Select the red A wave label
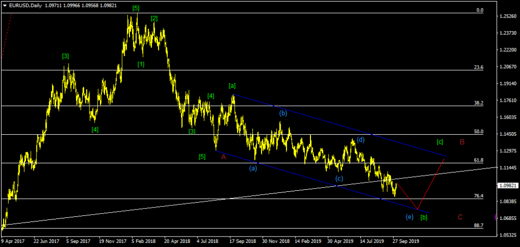 click(x=224, y=157)
